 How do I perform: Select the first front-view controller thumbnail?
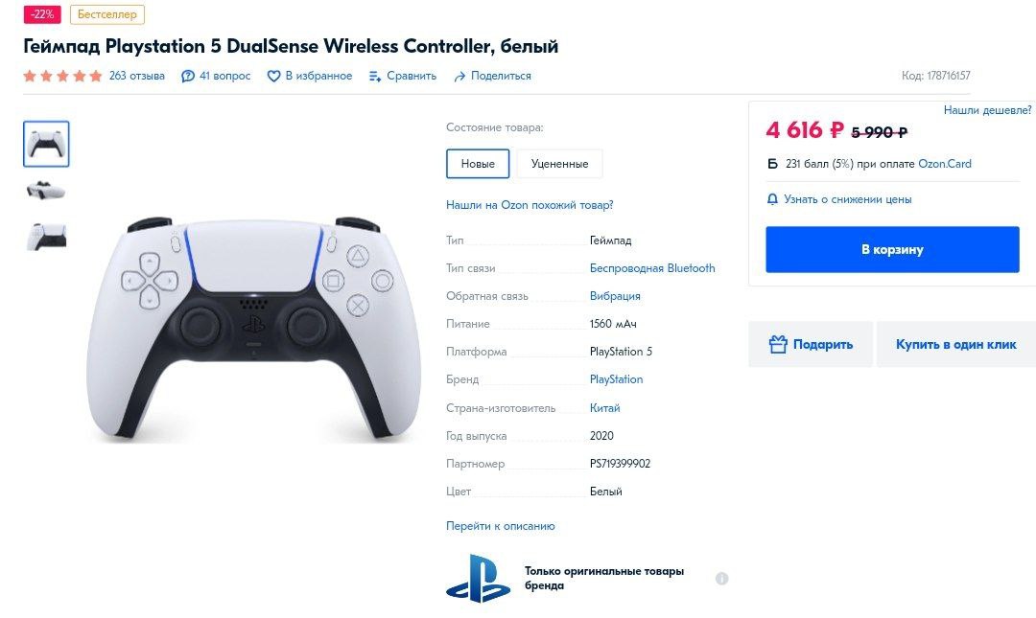pos(46,144)
